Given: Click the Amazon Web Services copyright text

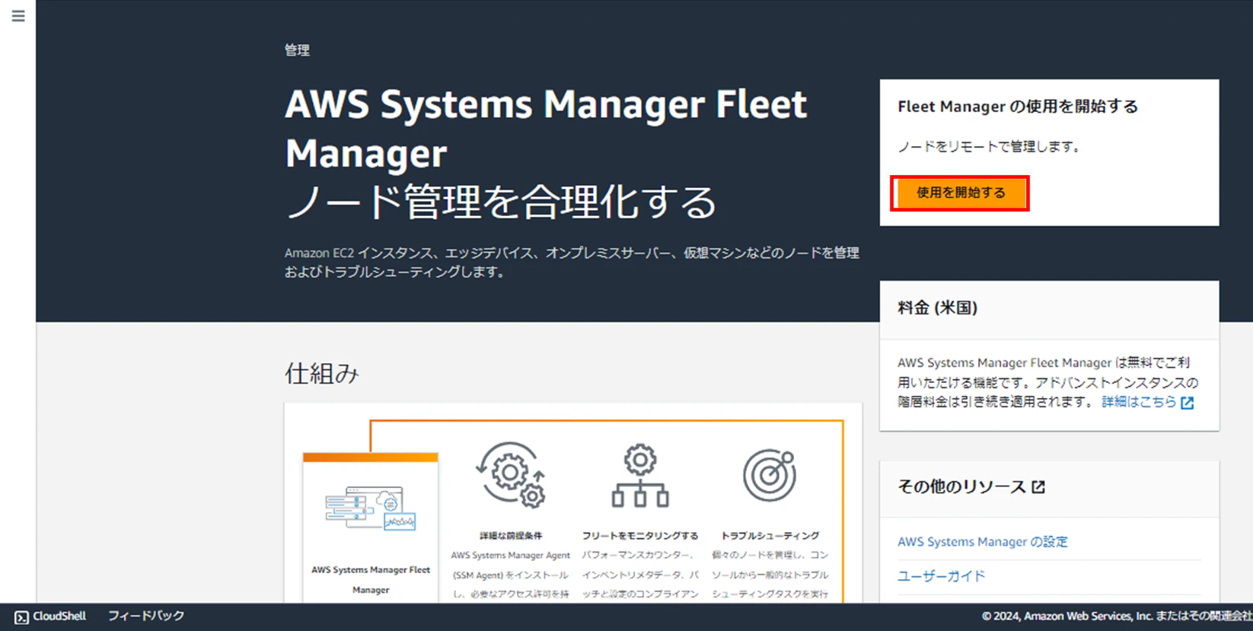Looking at the screenshot, I should click(x=1117, y=617).
